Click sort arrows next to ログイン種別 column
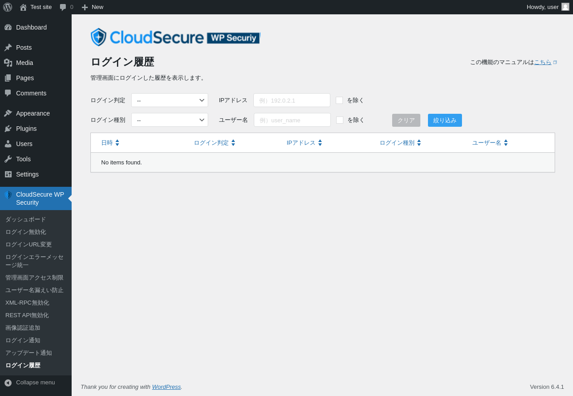This screenshot has height=396, width=573. (419, 142)
